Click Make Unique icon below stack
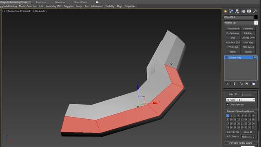 (241, 84)
